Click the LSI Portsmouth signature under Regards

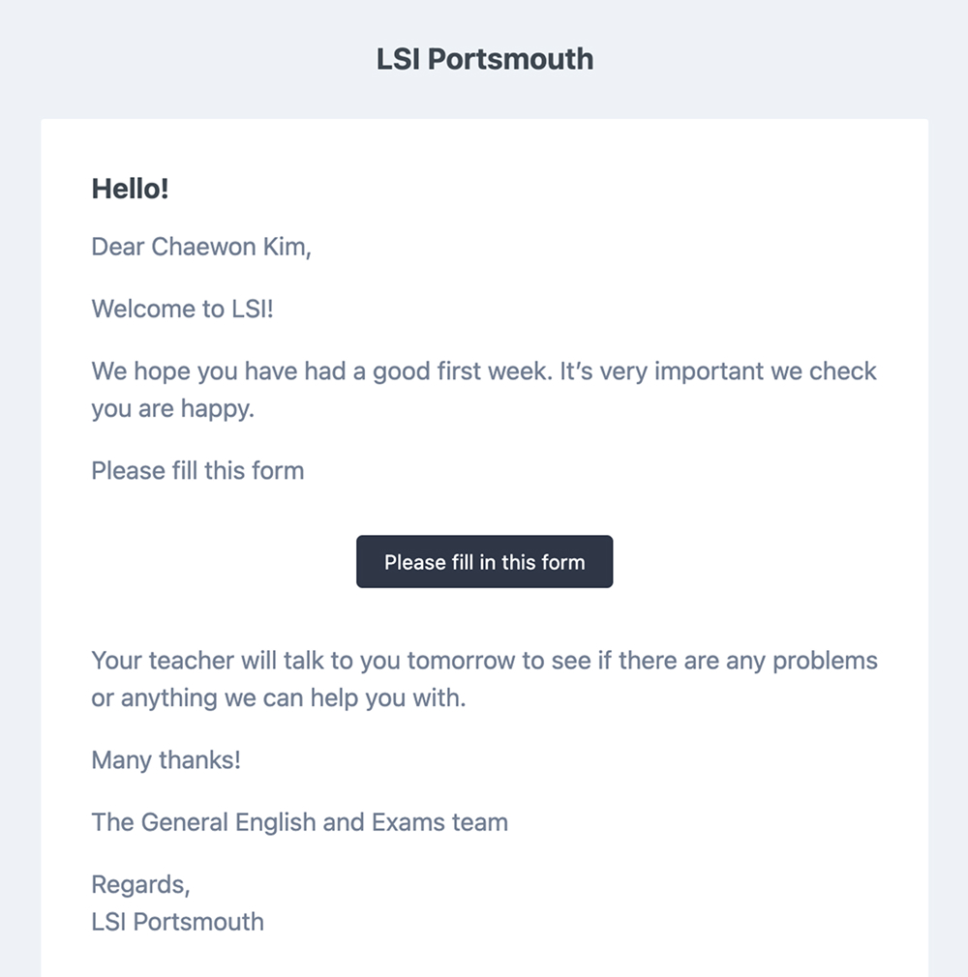click(x=177, y=922)
